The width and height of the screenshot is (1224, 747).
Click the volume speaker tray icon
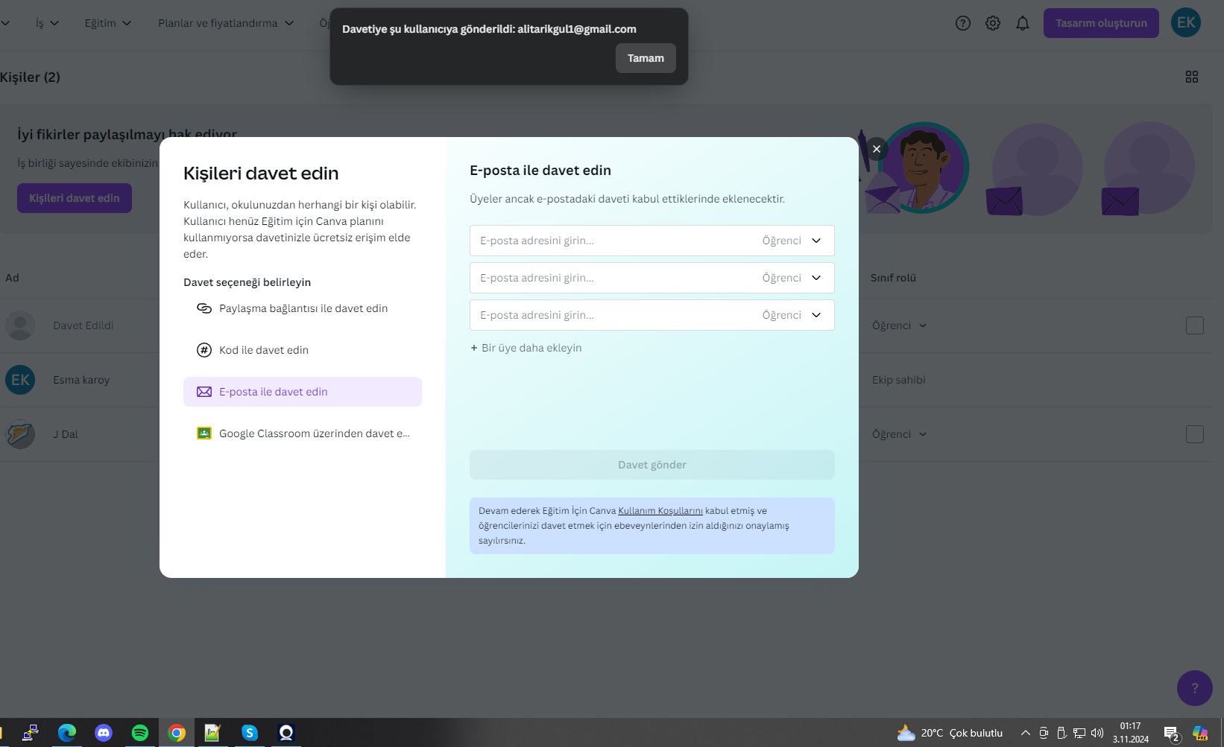(1097, 733)
